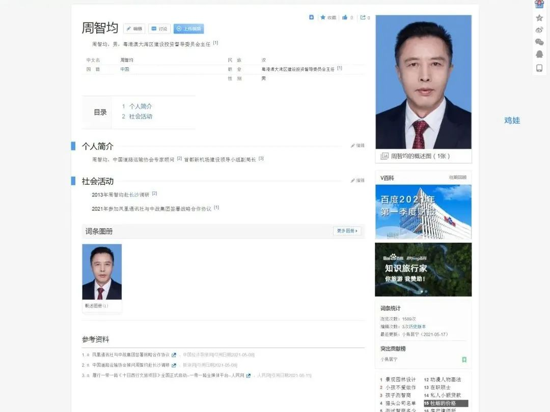The height and width of the screenshot is (412, 550).
Task: Open hot search item 在职硕士
Action: (x=441, y=388)
